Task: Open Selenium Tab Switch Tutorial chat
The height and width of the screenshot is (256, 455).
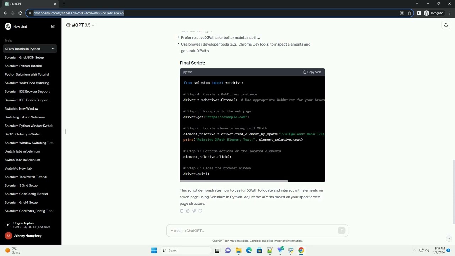Action: coord(30,177)
